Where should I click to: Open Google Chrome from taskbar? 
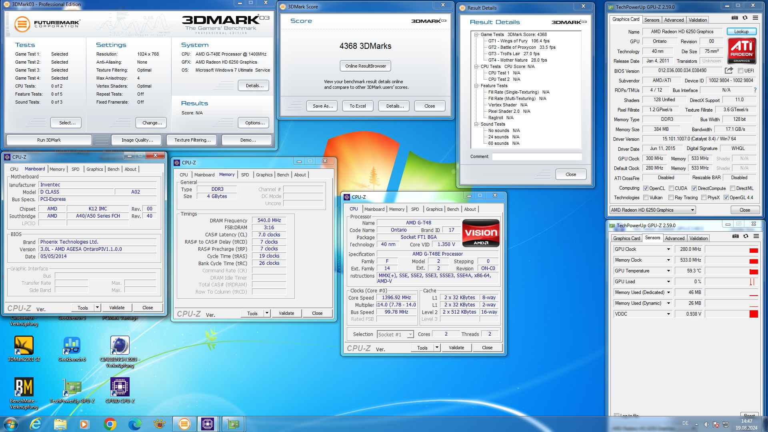pos(110,424)
